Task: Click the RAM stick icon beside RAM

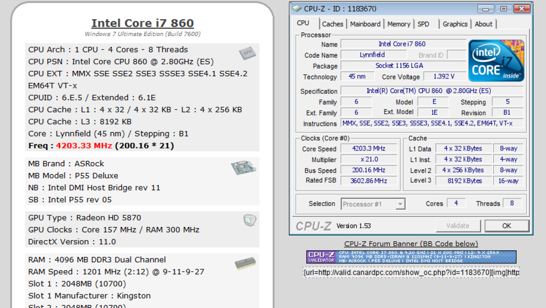Action: coord(245,264)
